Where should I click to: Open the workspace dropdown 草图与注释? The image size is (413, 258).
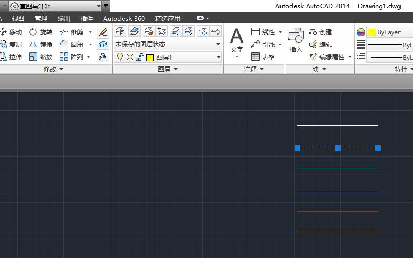click(x=55, y=6)
